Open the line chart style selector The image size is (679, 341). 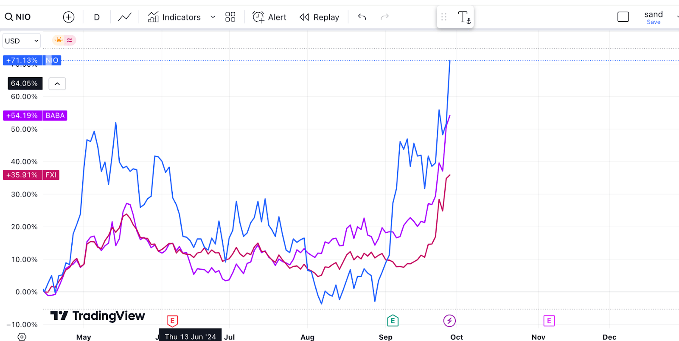click(125, 17)
